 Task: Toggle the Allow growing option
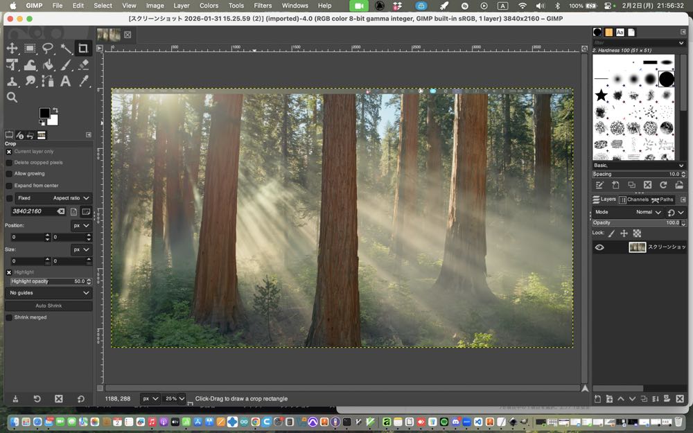point(9,174)
